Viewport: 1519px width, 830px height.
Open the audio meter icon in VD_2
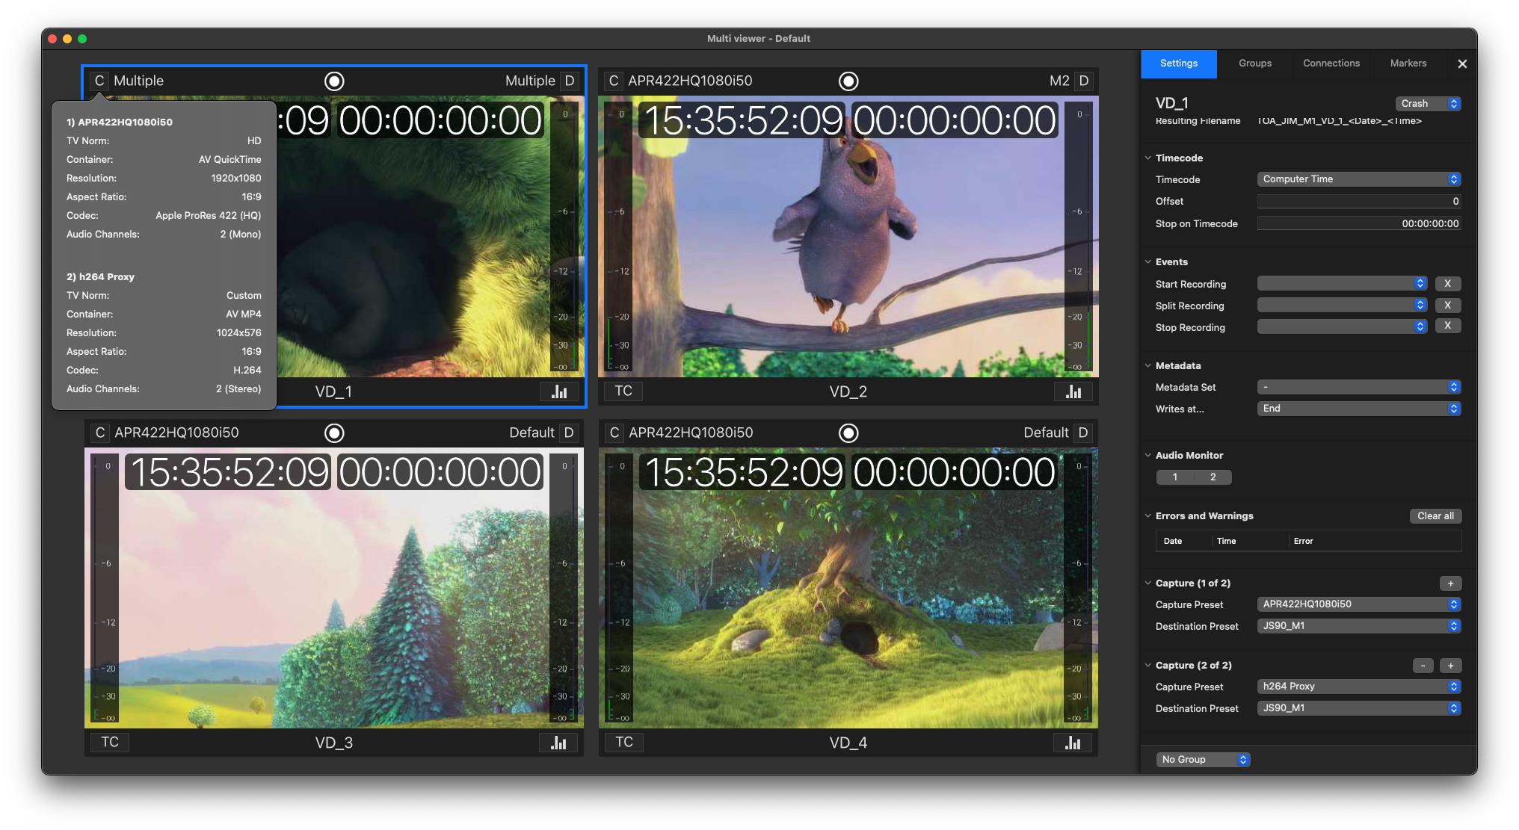coord(1073,391)
